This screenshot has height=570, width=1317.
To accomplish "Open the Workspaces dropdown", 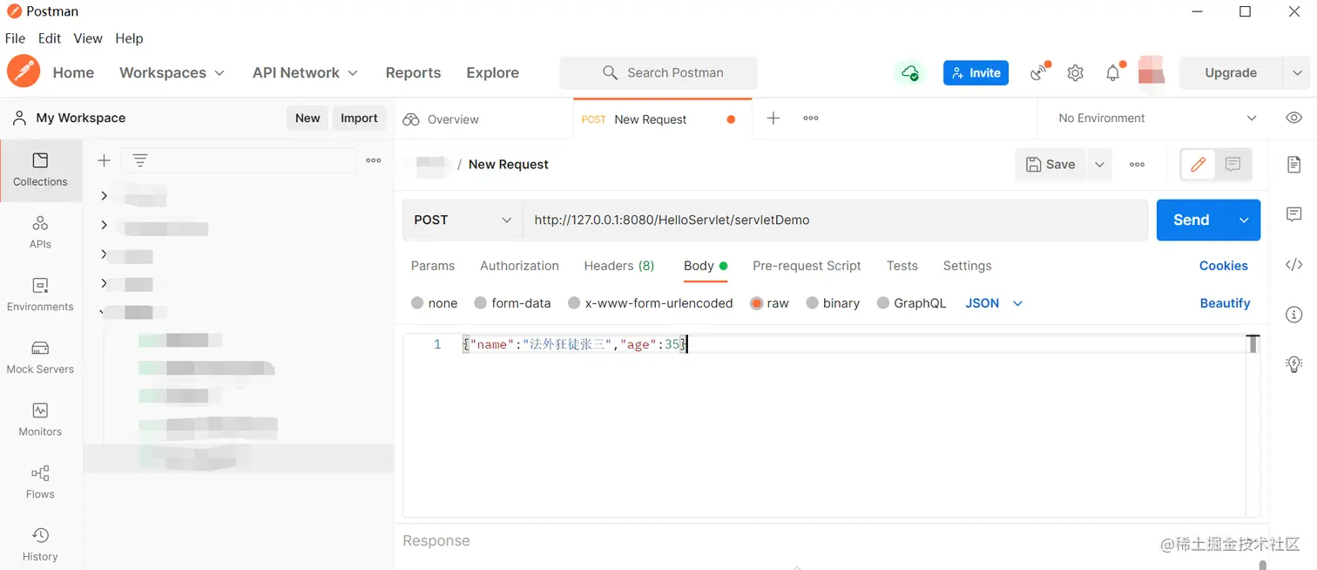I will [x=172, y=72].
